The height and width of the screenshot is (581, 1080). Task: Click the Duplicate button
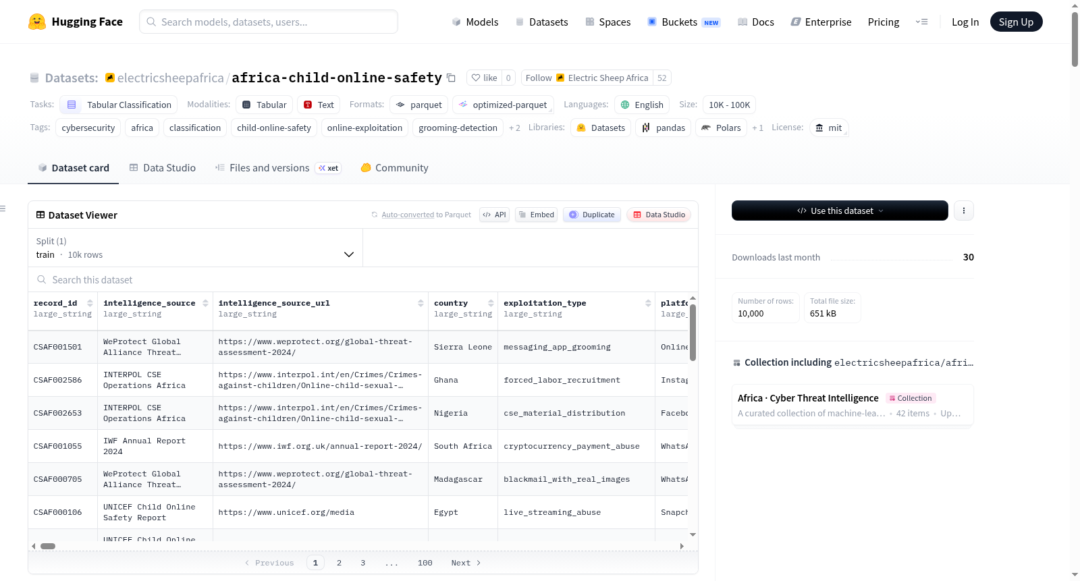pyautogui.click(x=591, y=215)
